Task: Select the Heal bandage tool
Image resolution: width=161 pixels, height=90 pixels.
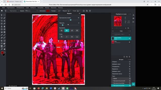Action: coord(5,23)
